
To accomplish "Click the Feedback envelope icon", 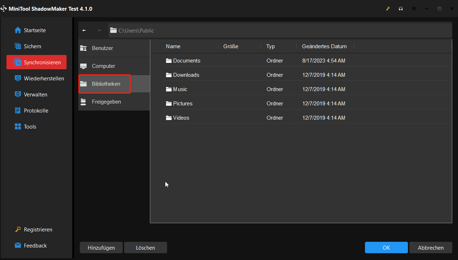I will [x=18, y=246].
